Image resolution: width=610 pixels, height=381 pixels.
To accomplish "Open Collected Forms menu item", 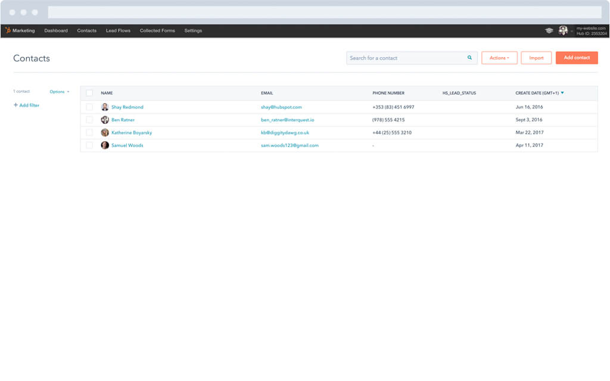I will 157,30.
